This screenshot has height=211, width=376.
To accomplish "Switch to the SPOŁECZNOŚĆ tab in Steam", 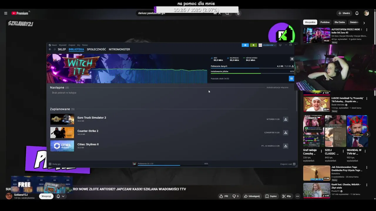I will (96, 49).
